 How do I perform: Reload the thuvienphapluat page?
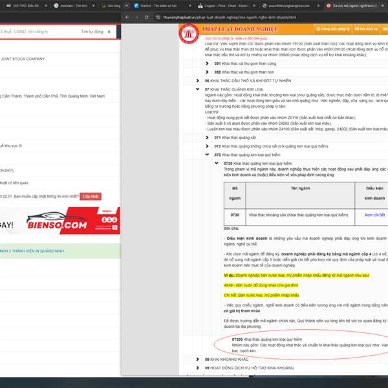[x=147, y=17]
